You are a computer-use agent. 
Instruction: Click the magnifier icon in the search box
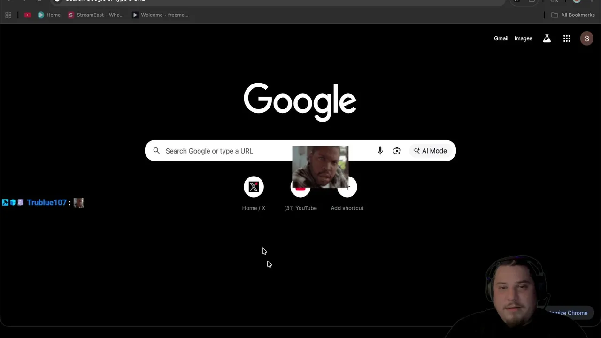[x=156, y=151]
